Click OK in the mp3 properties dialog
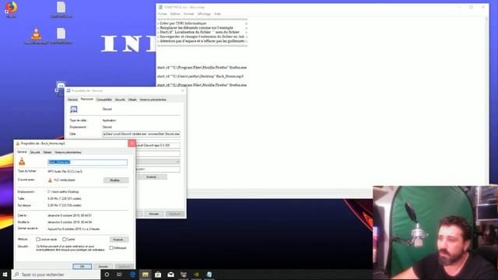498x280 pixels. [x=82, y=266]
